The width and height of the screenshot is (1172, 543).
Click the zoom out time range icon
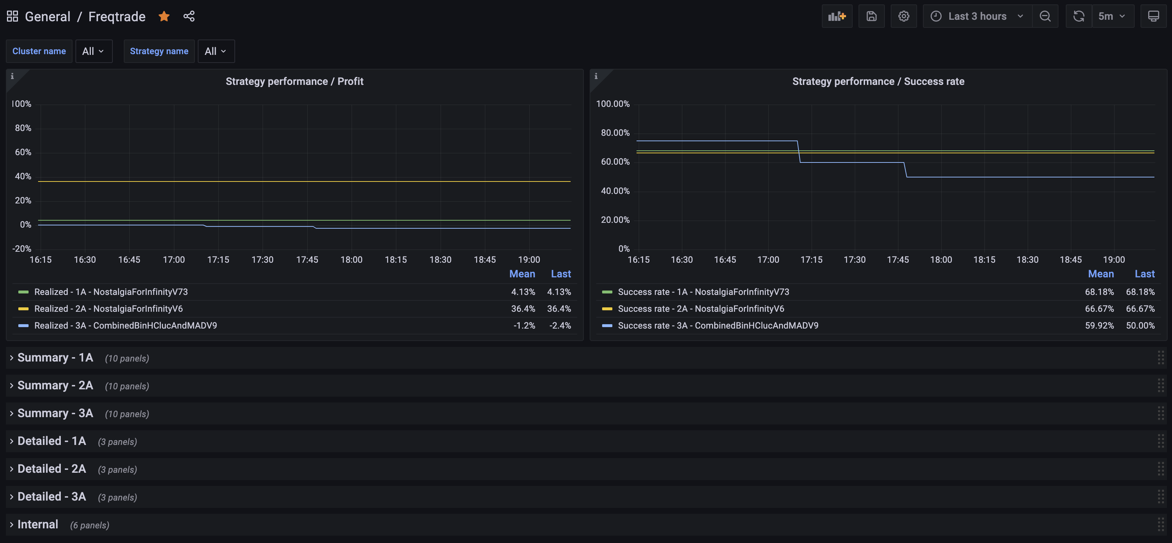(1045, 16)
